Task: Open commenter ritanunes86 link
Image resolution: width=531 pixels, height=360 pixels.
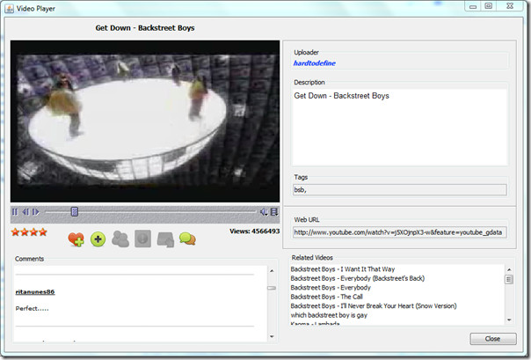Action: coord(35,292)
